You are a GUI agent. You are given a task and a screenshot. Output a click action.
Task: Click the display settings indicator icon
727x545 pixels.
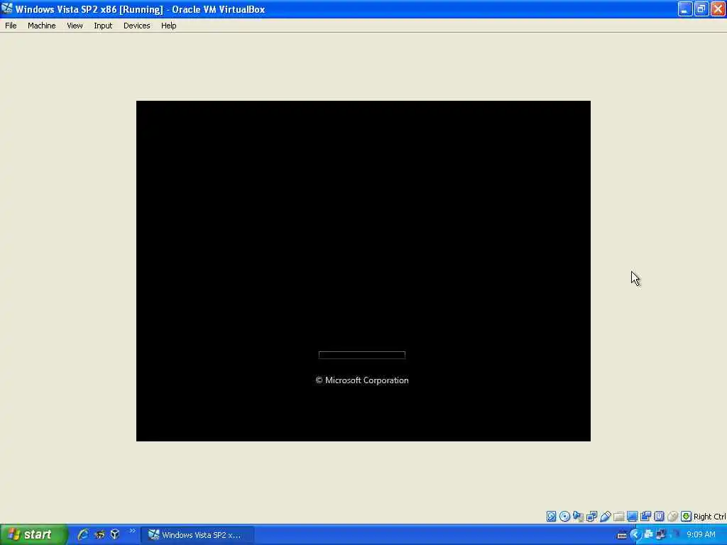[x=632, y=517]
